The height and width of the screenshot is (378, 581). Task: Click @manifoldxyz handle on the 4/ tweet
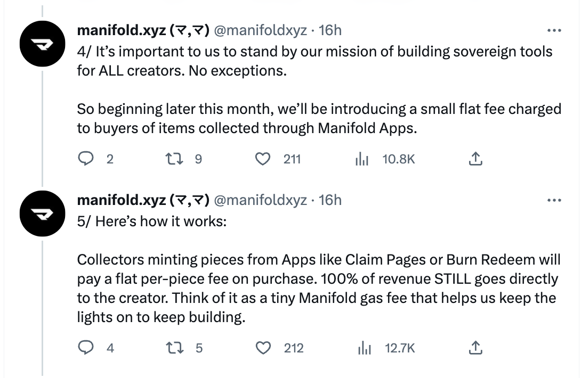pyautogui.click(x=260, y=30)
